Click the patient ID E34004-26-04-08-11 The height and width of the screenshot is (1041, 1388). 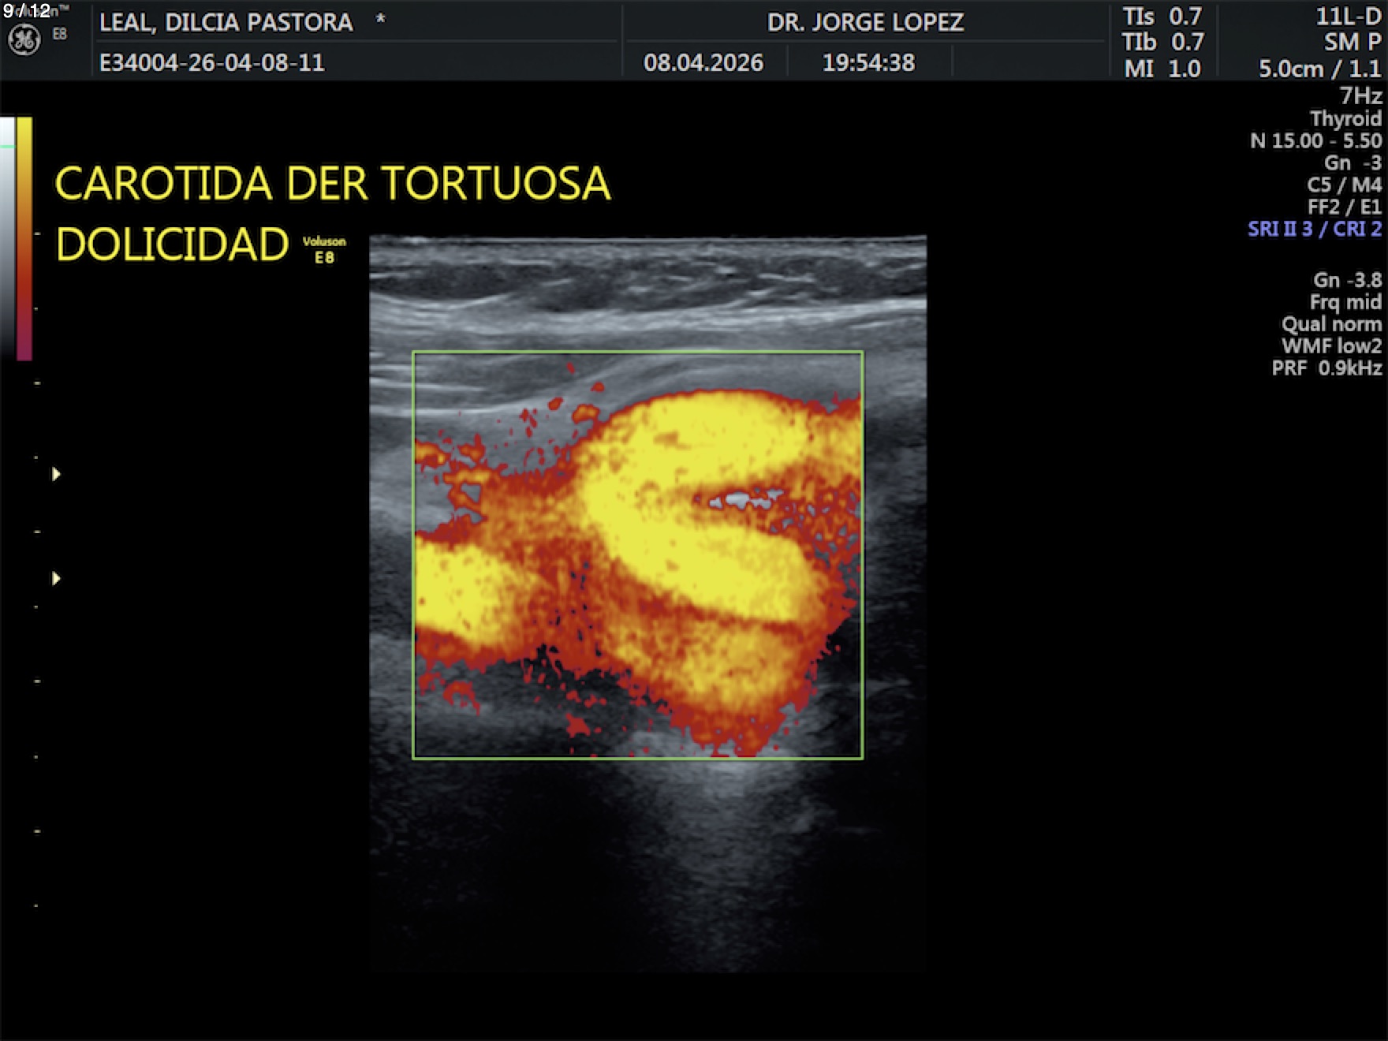[x=211, y=63]
